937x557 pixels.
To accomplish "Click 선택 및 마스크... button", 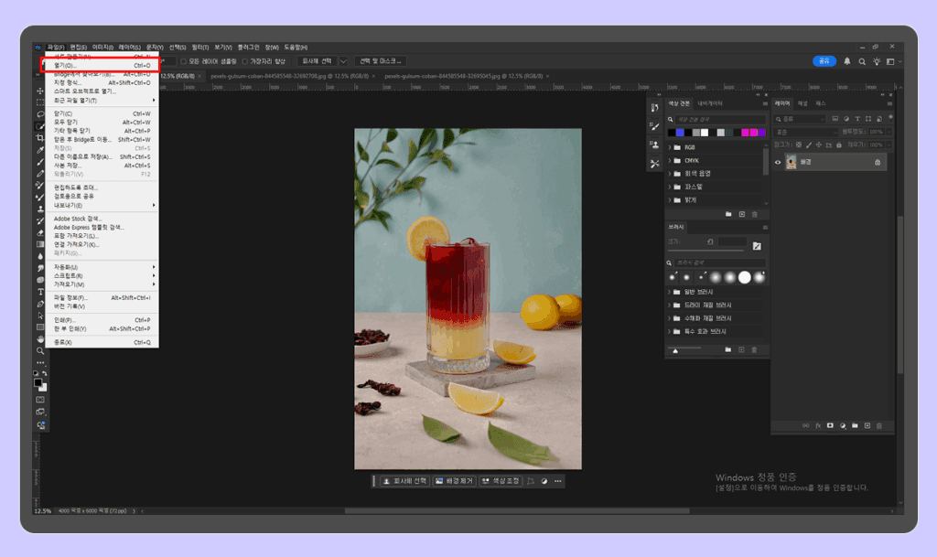I will point(380,61).
